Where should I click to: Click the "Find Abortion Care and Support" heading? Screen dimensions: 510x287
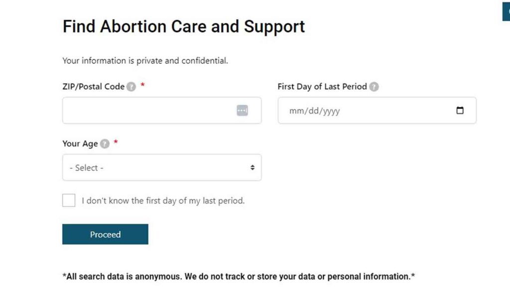click(184, 26)
